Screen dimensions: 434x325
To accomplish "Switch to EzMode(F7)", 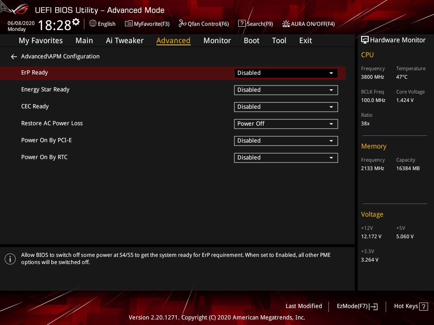I will coord(357,306).
